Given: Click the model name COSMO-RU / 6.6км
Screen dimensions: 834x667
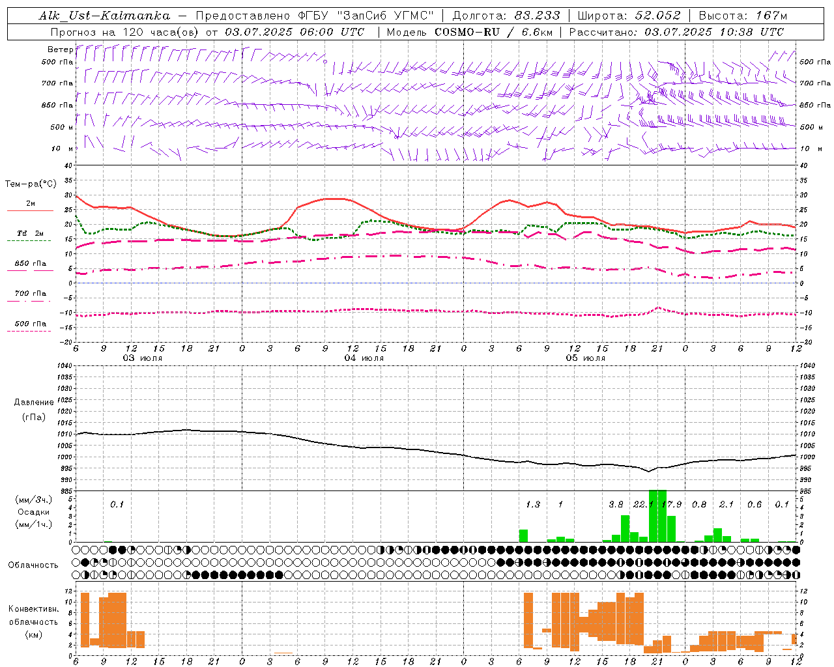Looking at the screenshot, I should [x=492, y=32].
